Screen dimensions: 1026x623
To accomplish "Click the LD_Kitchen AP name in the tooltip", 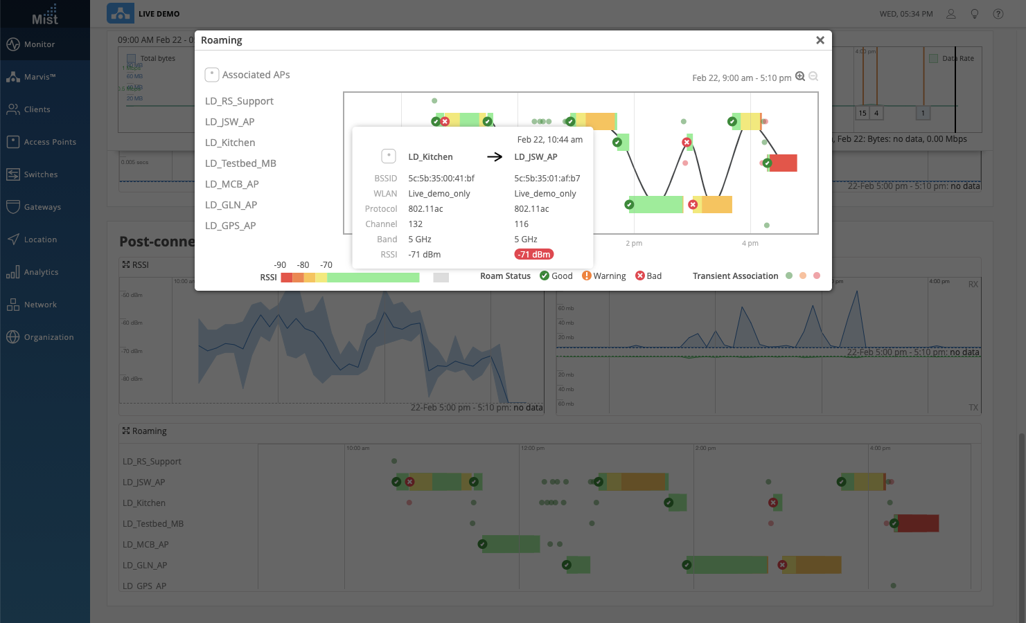I will (x=430, y=157).
